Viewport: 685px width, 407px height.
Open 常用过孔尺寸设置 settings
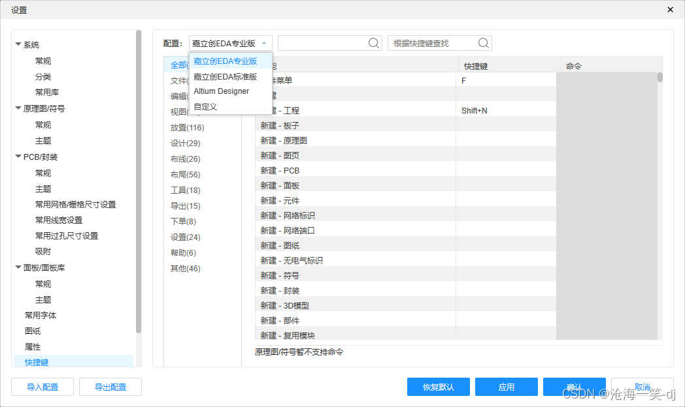point(67,235)
